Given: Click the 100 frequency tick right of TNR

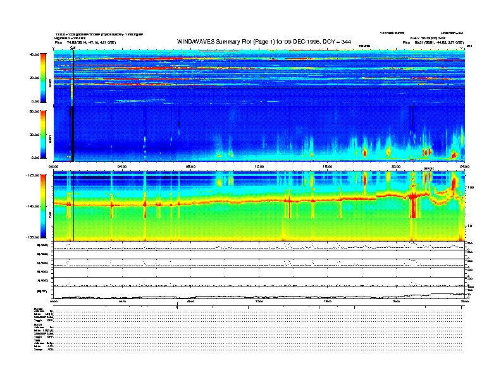Looking at the screenshot, I should [x=471, y=187].
